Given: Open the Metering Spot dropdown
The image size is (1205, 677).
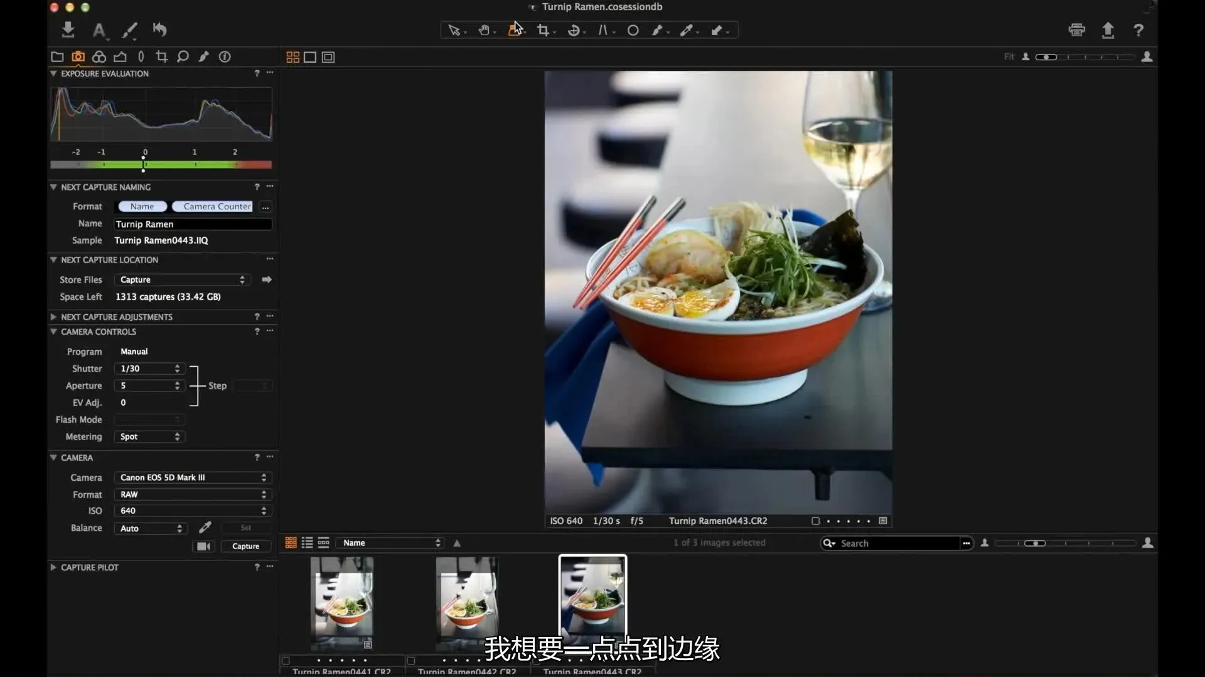Looking at the screenshot, I should [x=149, y=437].
